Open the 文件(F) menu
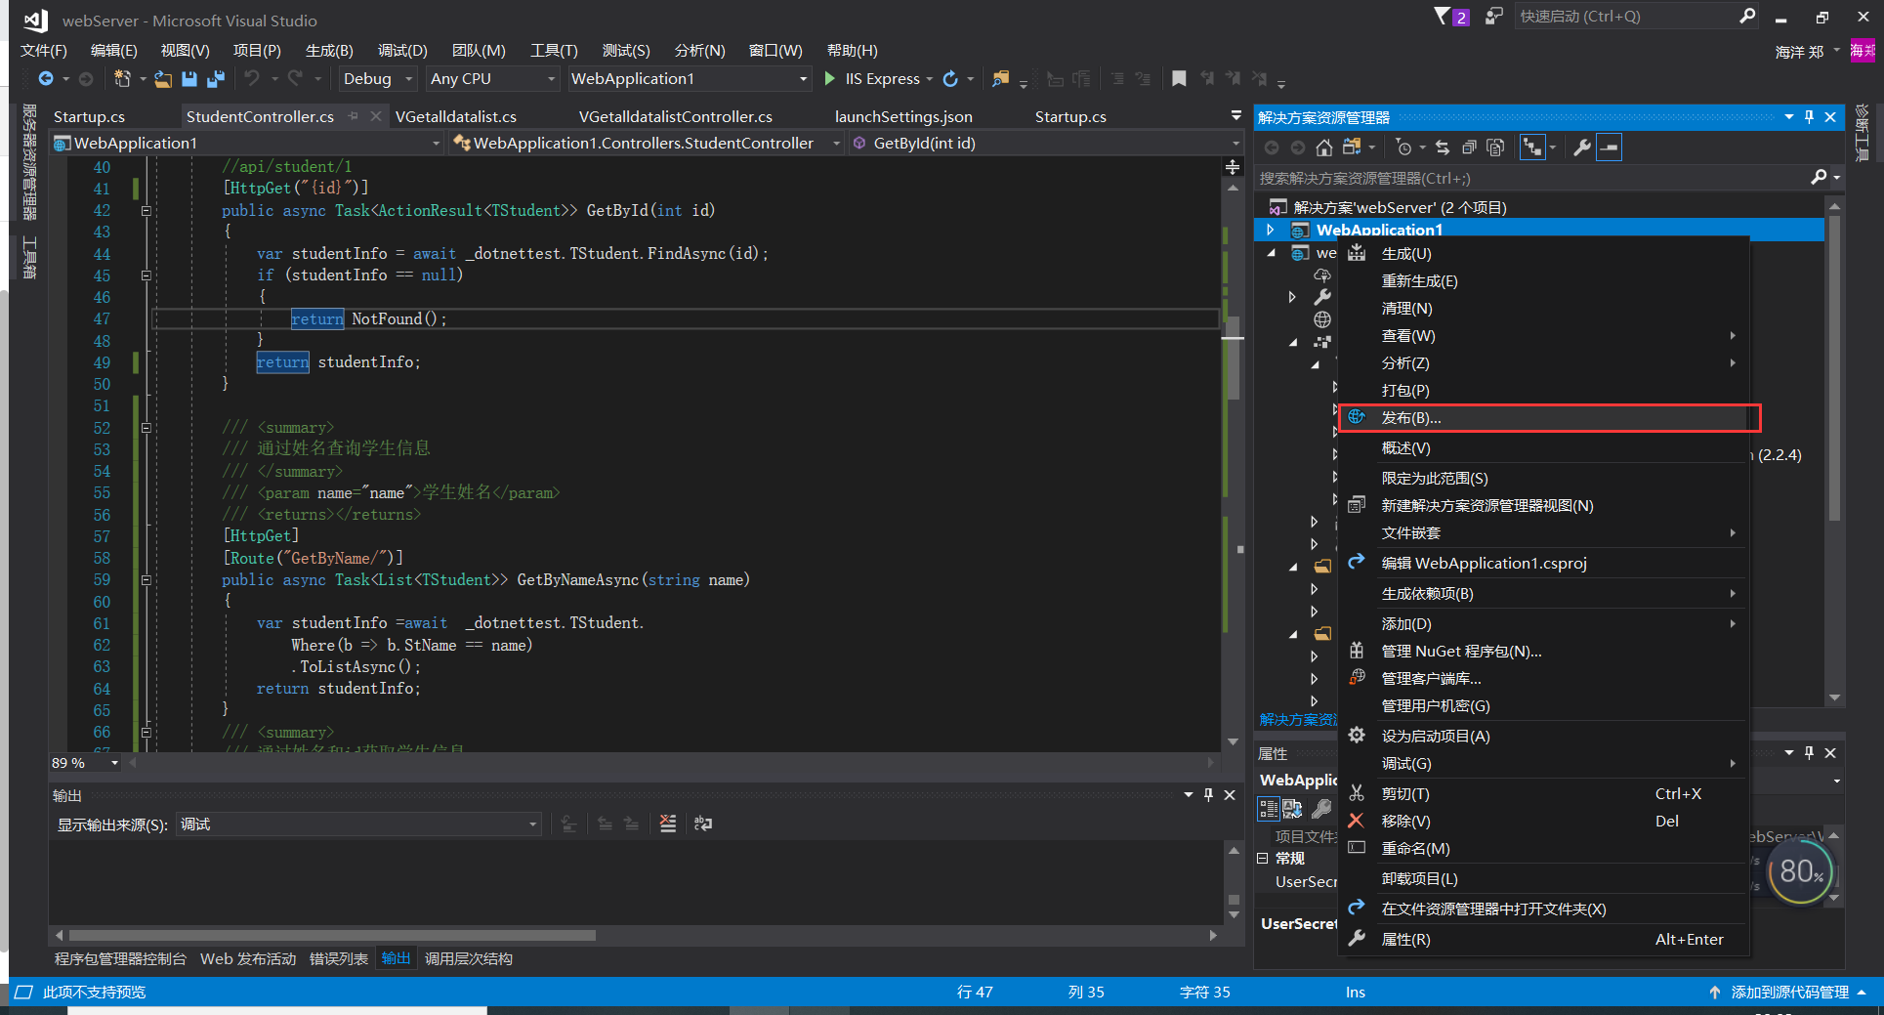The image size is (1884, 1015). click(x=44, y=50)
